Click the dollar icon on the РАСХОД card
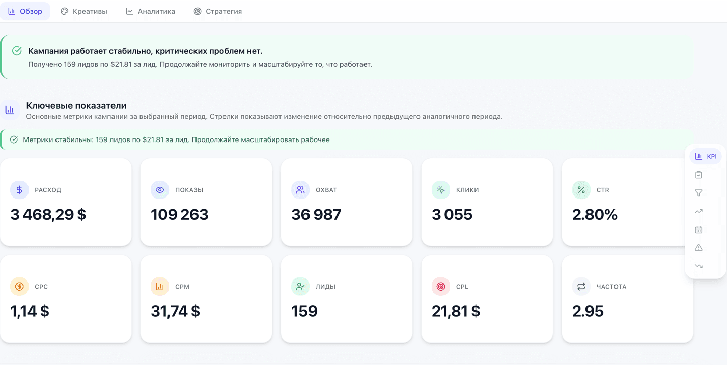Image resolution: width=727 pixels, height=365 pixels. tap(19, 190)
